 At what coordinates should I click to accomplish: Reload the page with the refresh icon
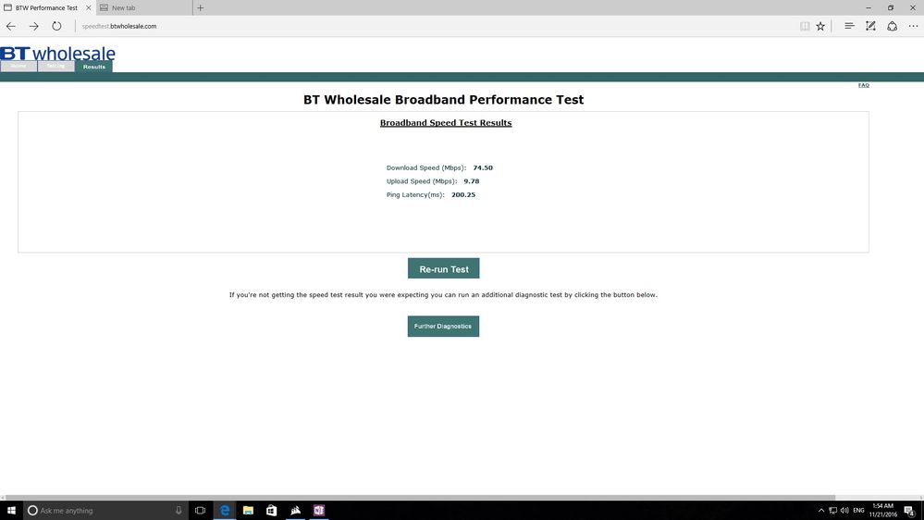point(56,26)
